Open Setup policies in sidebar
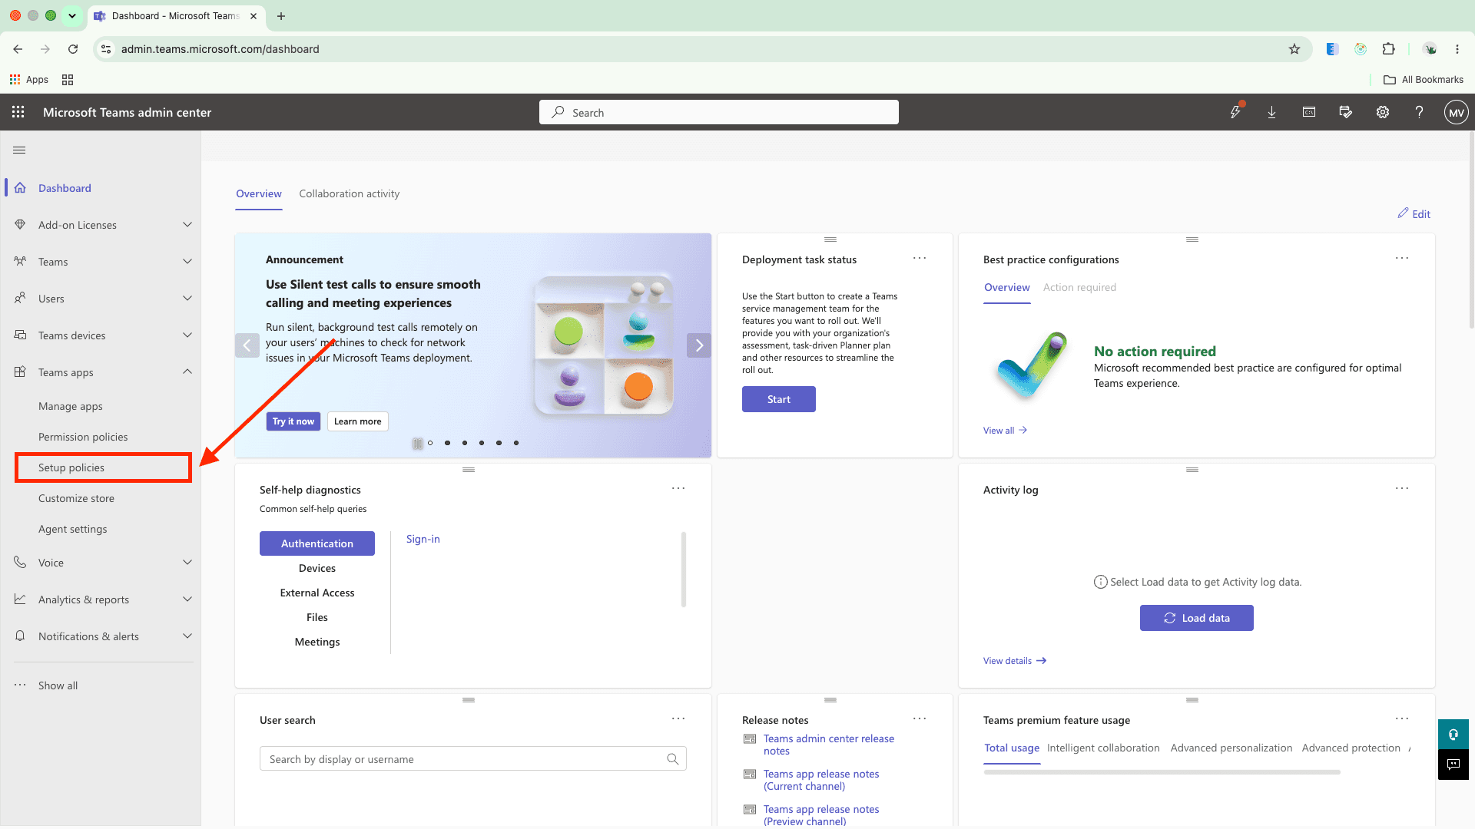Image resolution: width=1475 pixels, height=829 pixels. 71,467
